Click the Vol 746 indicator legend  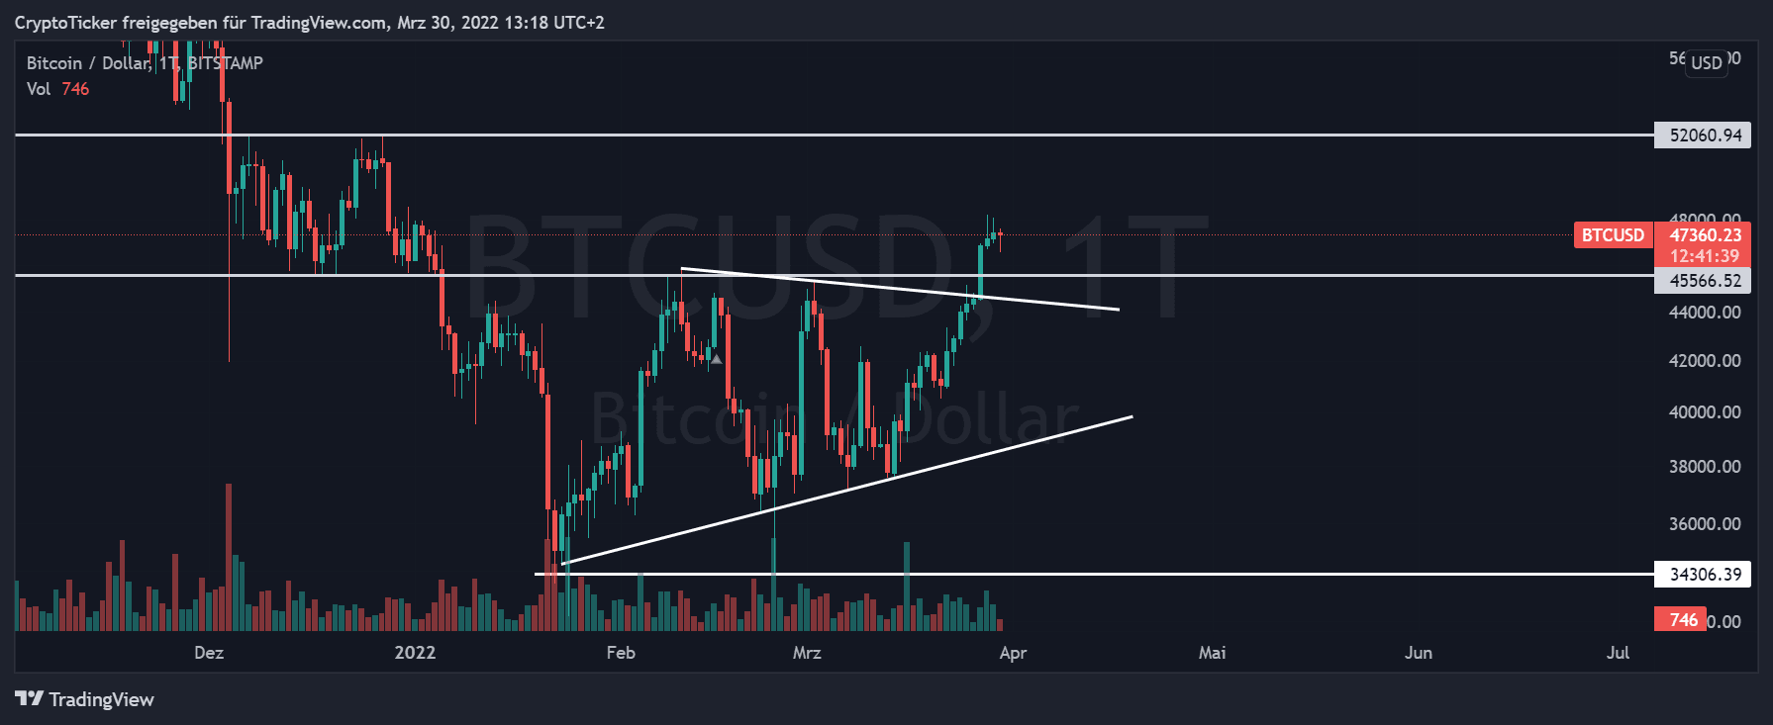(x=57, y=89)
